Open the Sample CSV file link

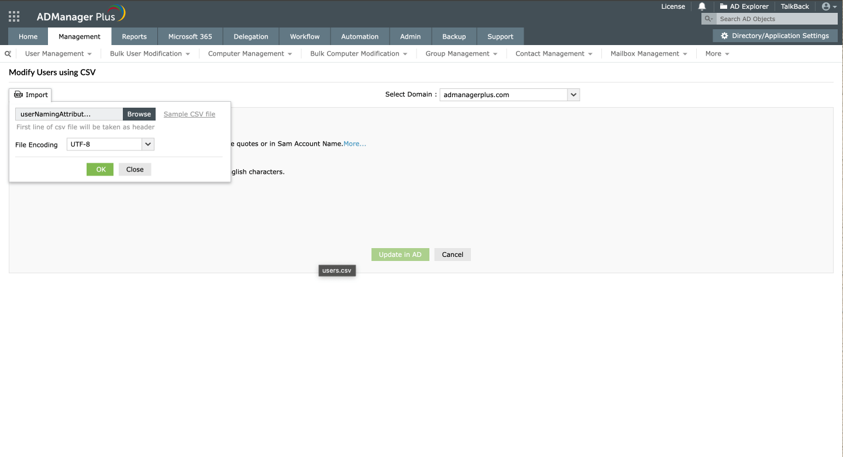[189, 114]
